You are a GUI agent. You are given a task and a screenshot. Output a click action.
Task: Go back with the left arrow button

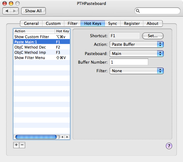tap(7, 11)
